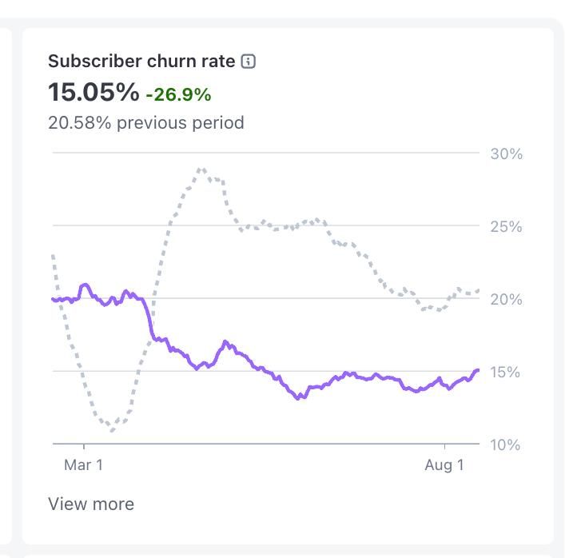Open the View more link
This screenshot has width=585, height=558.
91,504
